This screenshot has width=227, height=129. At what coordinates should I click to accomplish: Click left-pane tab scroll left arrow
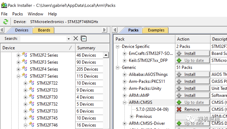point(2,30)
